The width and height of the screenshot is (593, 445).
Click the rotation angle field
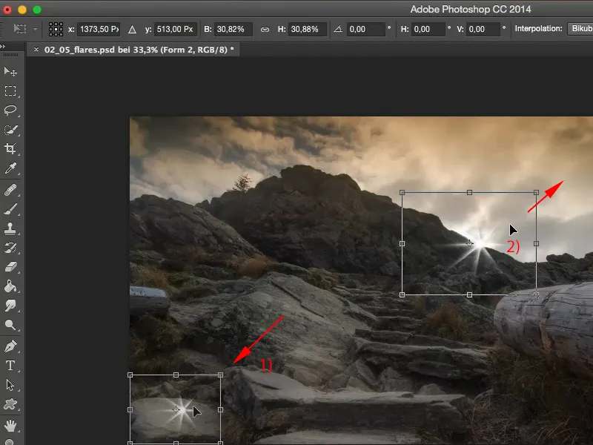pyautogui.click(x=365, y=29)
